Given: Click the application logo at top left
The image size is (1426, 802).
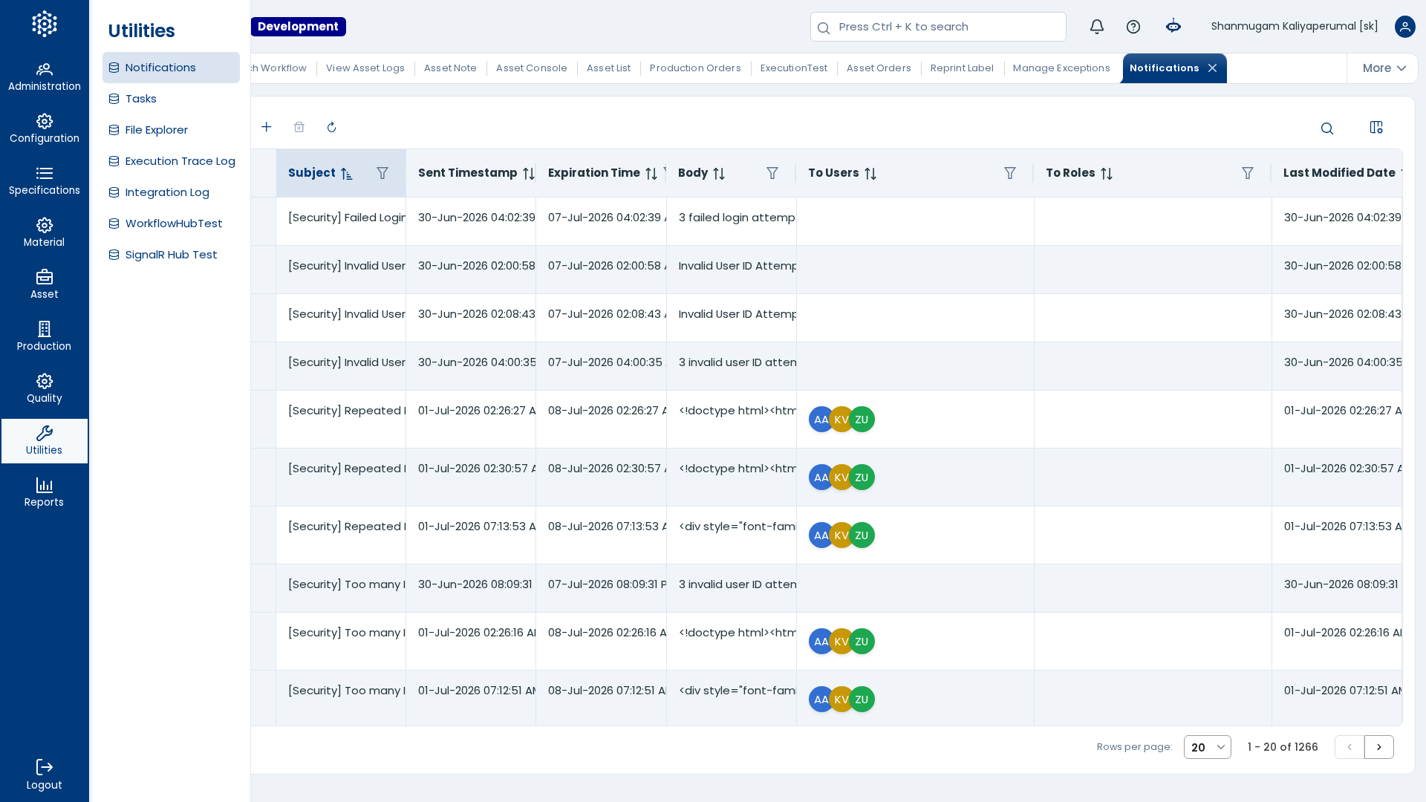Looking at the screenshot, I should [45, 24].
